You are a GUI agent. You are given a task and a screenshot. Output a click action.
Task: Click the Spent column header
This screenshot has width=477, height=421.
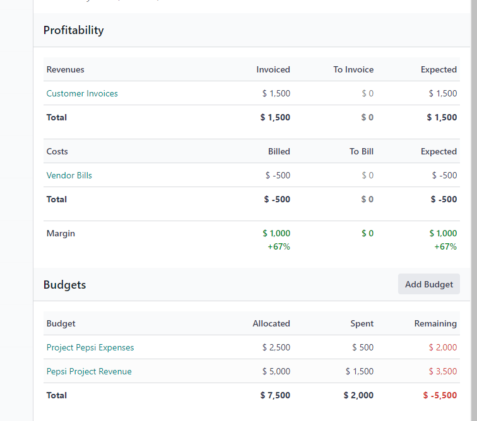tap(362, 323)
